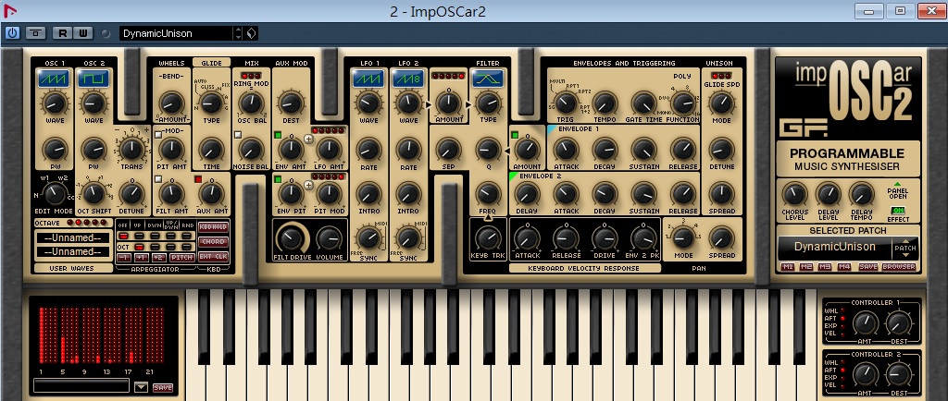Click the VOLUME knob
948x401 pixels.
(x=329, y=239)
